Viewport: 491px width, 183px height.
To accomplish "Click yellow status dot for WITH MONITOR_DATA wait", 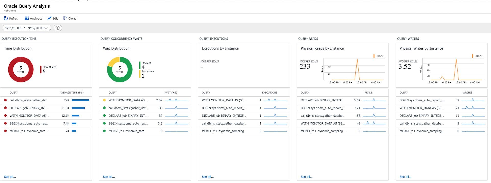I will coord(104,100).
